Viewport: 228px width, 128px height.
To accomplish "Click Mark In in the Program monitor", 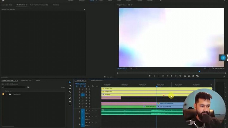I will [x=154, y=76].
